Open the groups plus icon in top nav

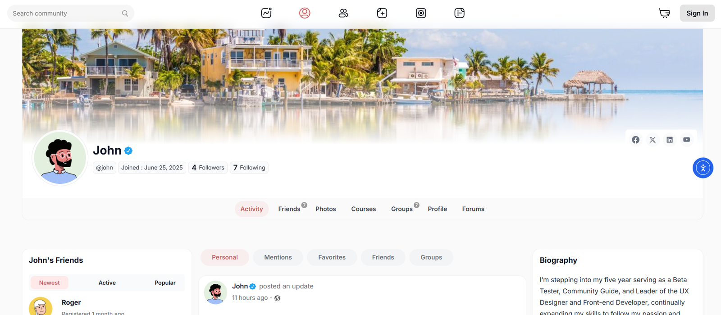382,13
